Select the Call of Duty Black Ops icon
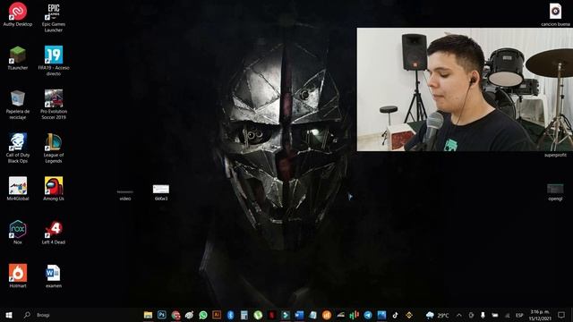This screenshot has width=573, height=322. pos(18,148)
